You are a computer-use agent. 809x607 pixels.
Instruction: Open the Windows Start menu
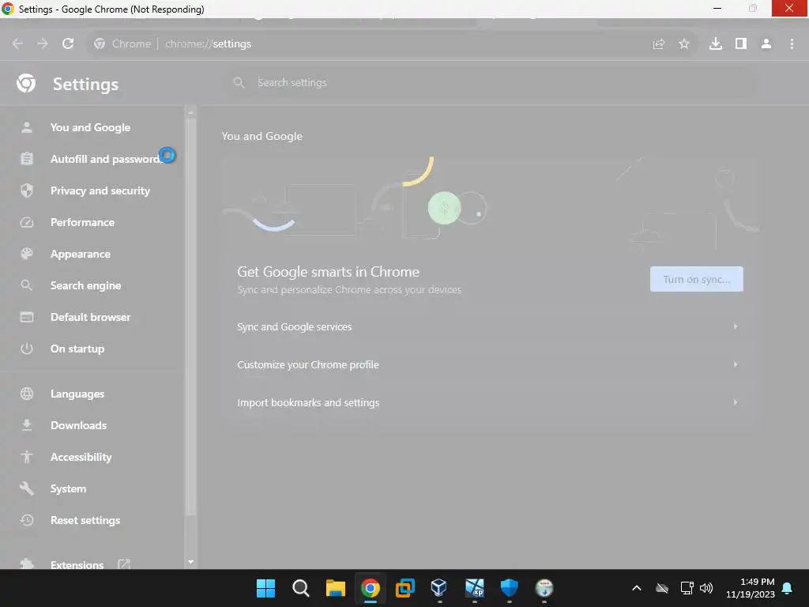click(x=265, y=588)
